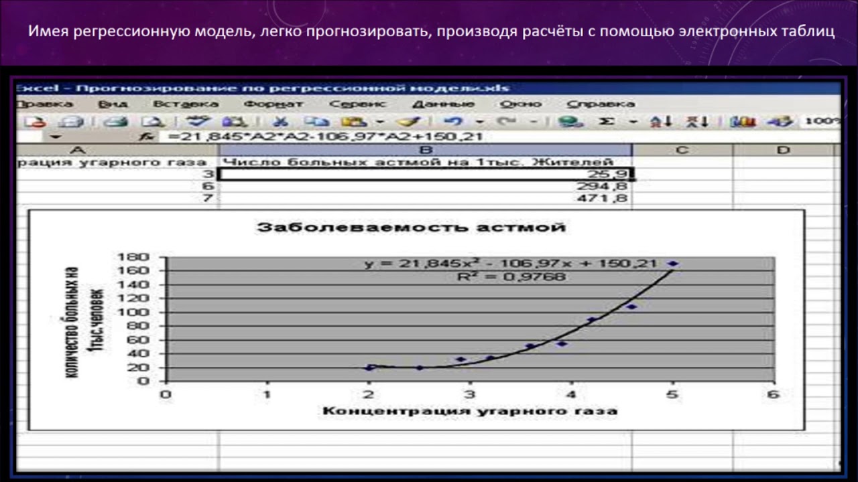The height and width of the screenshot is (482, 858).
Task: Open the Окно menu
Action: (521, 104)
